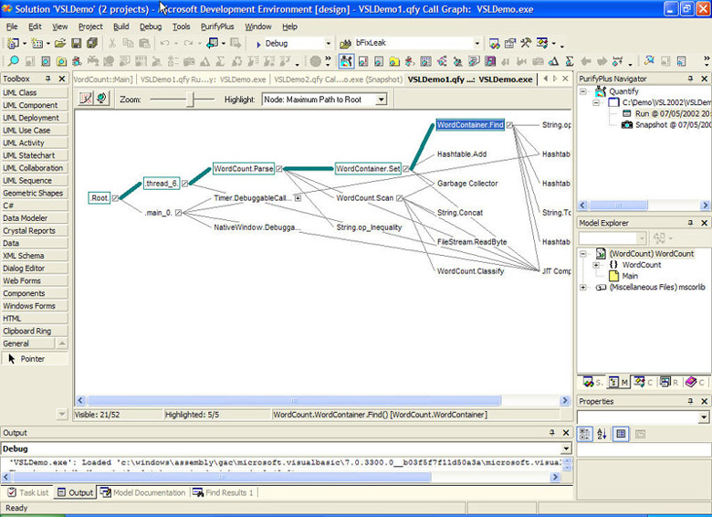Open the Highlight dropdown for node paths
This screenshot has width=712, height=517.
point(381,100)
